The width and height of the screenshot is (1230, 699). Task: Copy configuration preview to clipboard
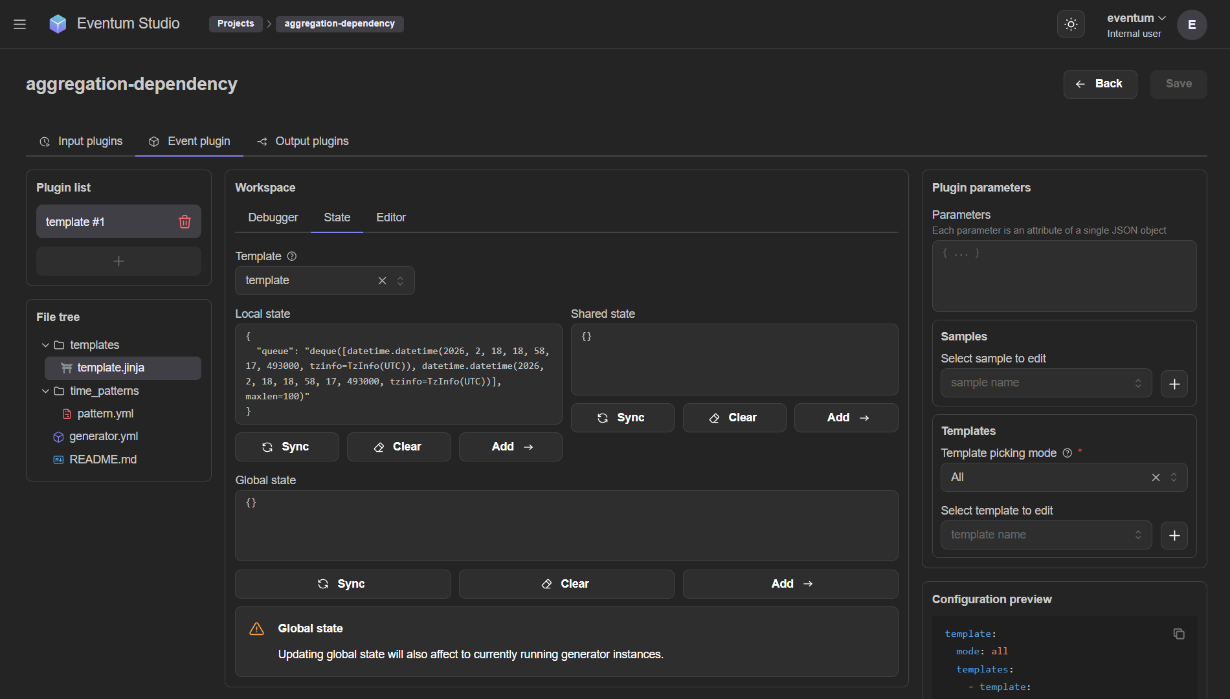[x=1179, y=634]
